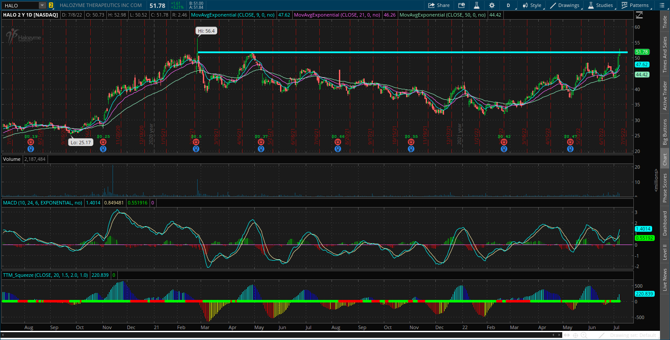Open the news/calendar alerts icon
The image size is (670, 340).
(461, 5)
